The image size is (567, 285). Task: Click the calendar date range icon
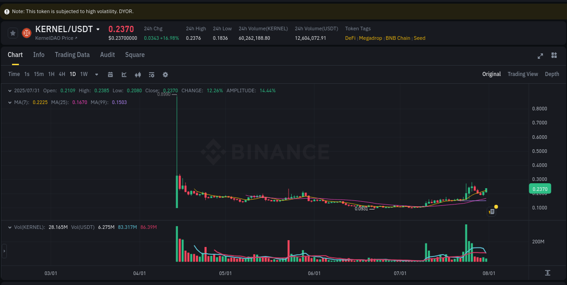pyautogui.click(x=110, y=75)
